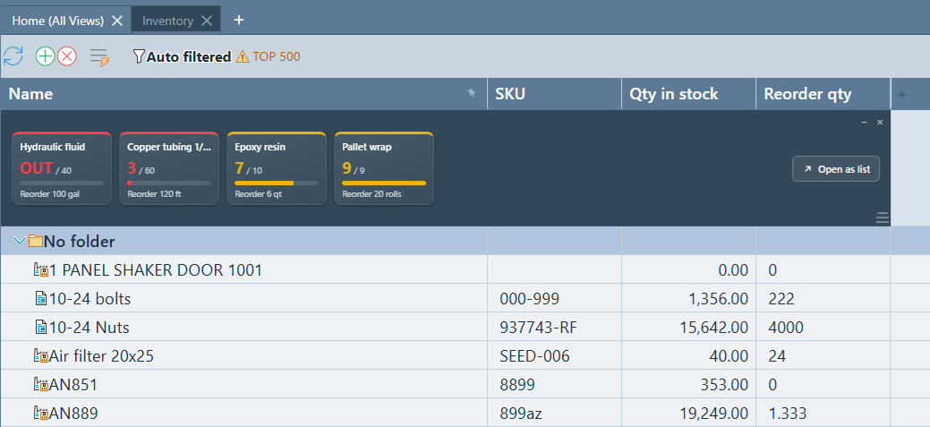Click the assembly icon beside AN851
Image resolution: width=930 pixels, height=427 pixels.
point(41,384)
